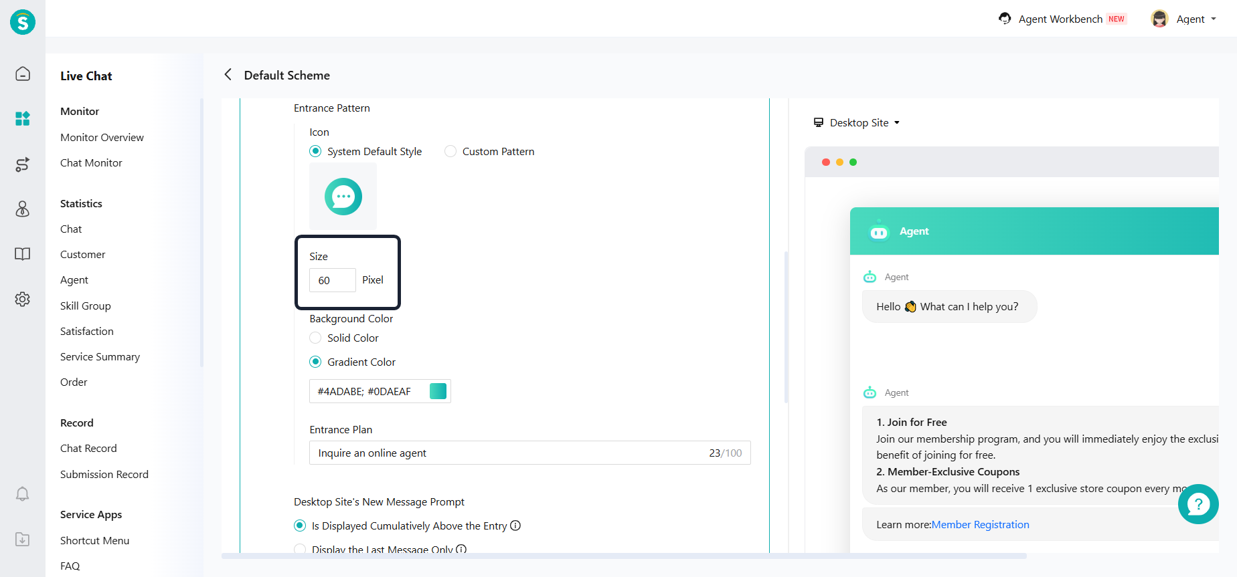Go back using the left arrow chevron

pos(228,75)
